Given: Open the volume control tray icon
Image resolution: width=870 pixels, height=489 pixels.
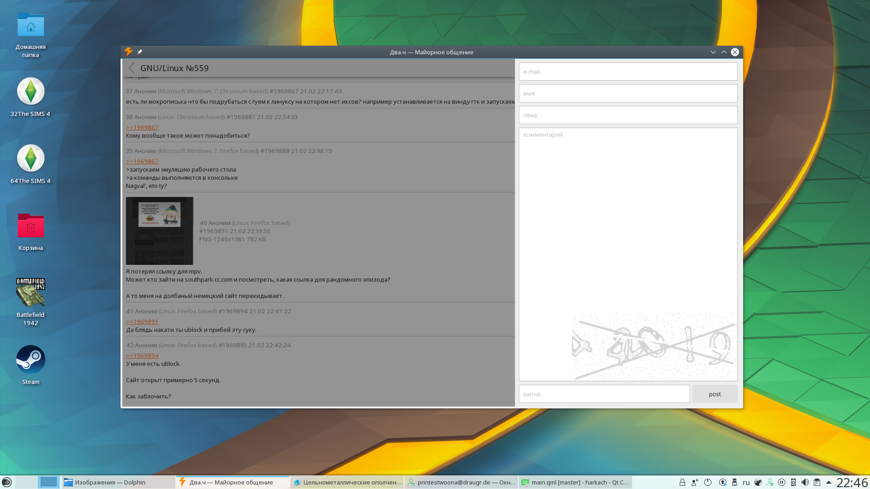Looking at the screenshot, I should coord(805,482).
